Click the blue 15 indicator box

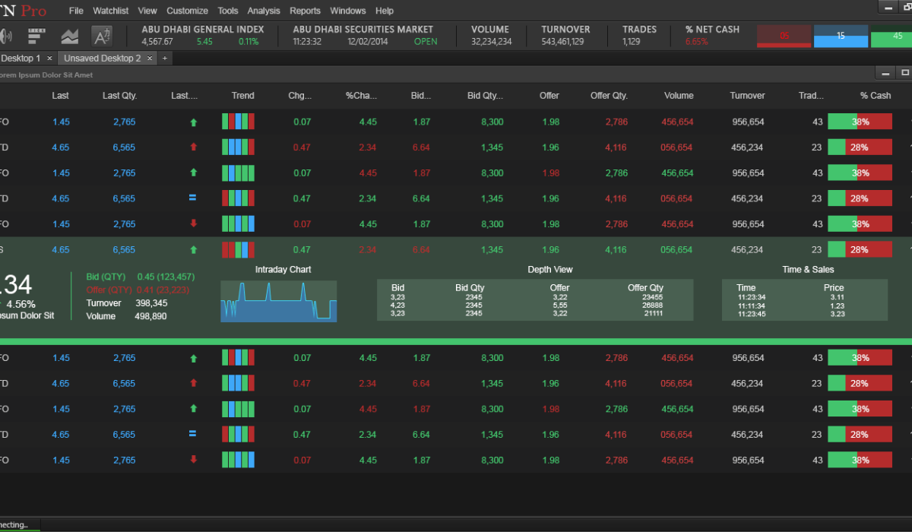point(841,36)
